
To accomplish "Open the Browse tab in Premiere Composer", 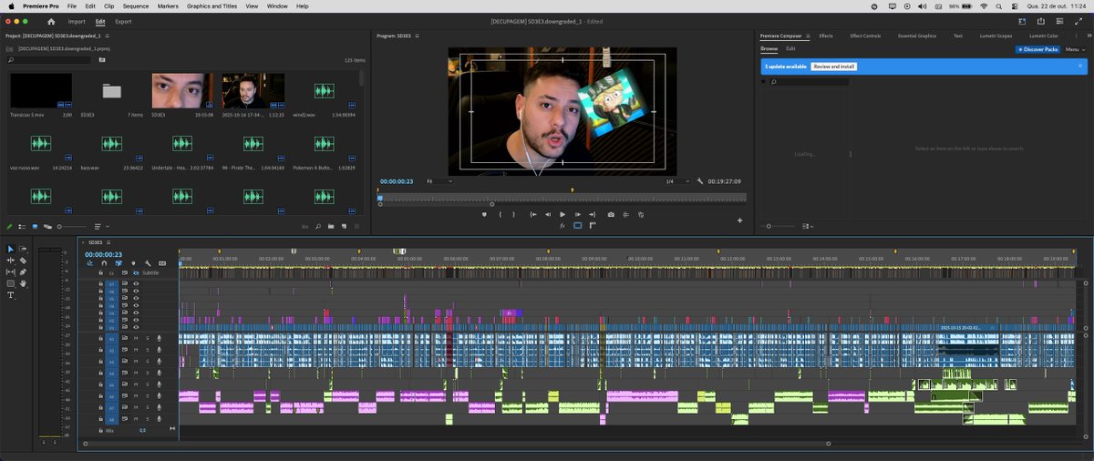I will [x=769, y=48].
